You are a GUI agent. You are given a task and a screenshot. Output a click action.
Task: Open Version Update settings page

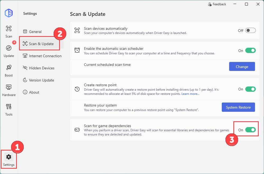(41, 80)
